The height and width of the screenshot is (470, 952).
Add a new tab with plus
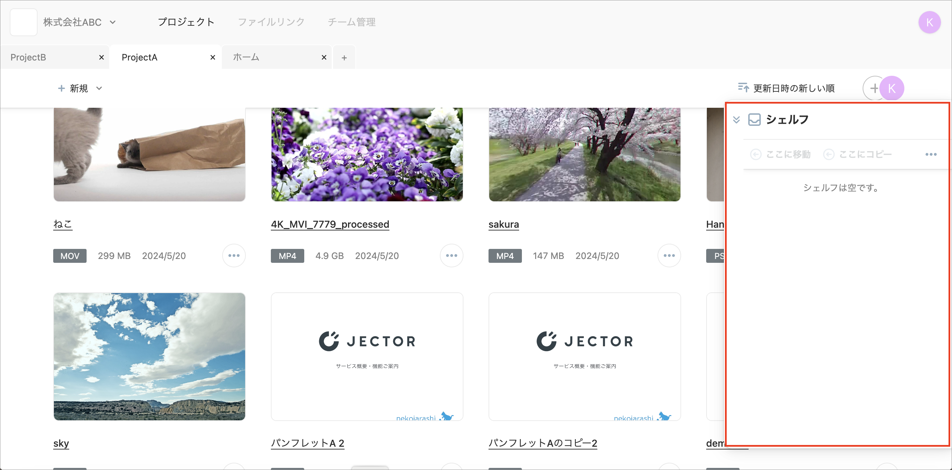[344, 58]
